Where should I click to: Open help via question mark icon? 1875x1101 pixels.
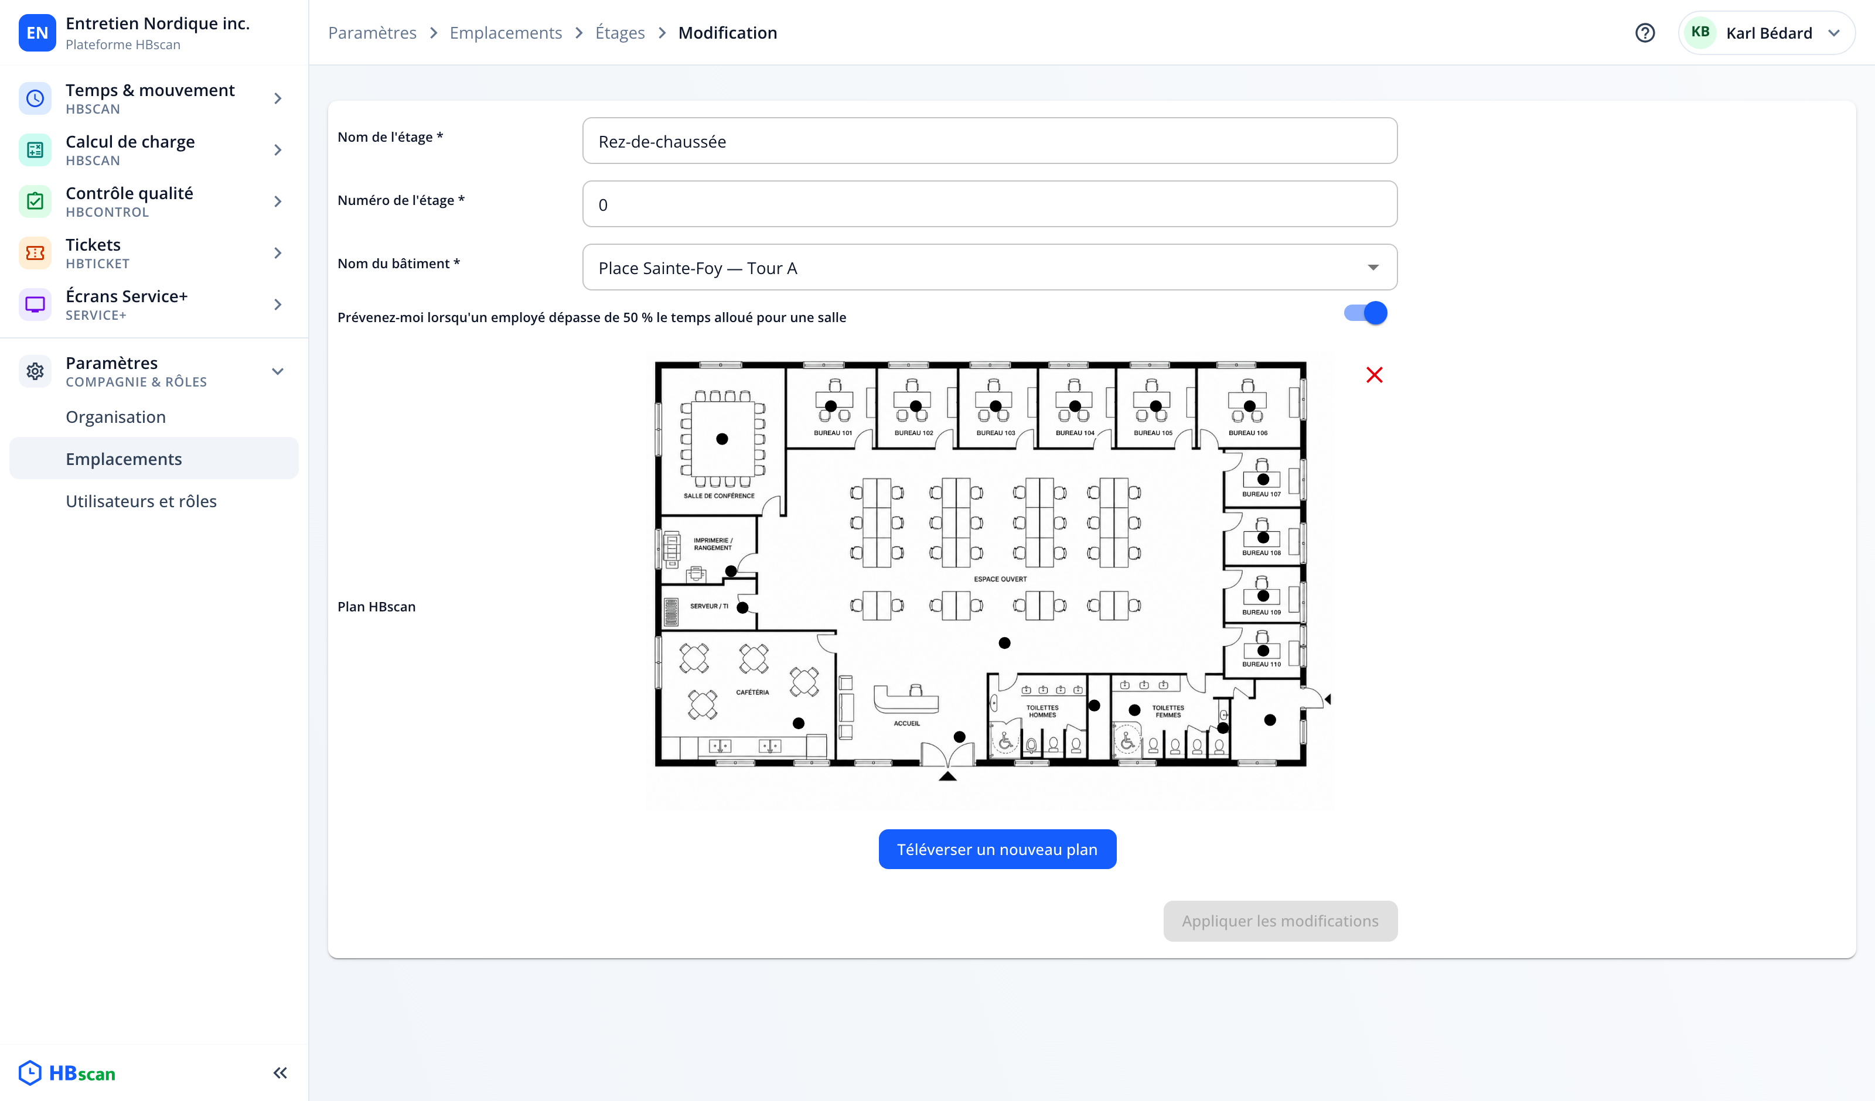[1645, 33]
